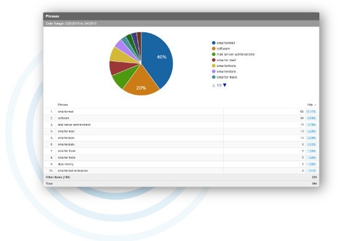Click the Date Range header text
Image resolution: width=343 pixels, height=241 pixels.
71,24
